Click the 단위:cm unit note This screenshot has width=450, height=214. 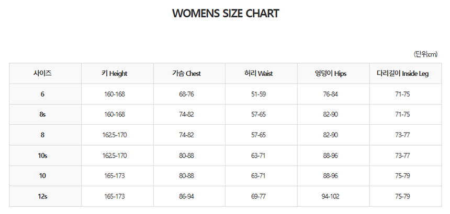point(425,54)
